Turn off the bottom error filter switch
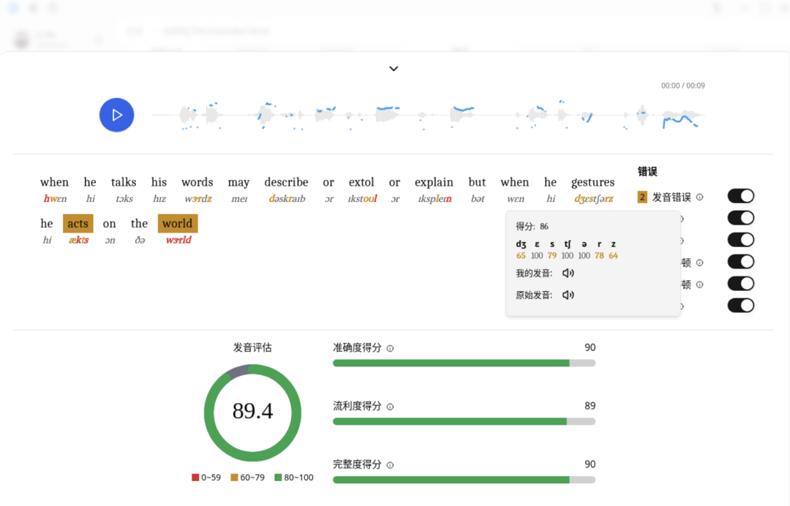This screenshot has width=790, height=506. coord(741,306)
